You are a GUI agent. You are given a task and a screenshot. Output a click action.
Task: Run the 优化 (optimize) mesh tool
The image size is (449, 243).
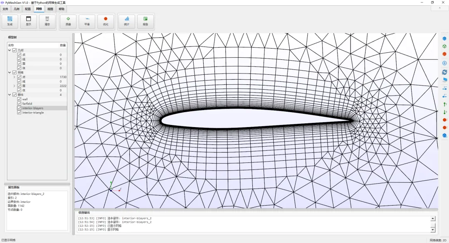pos(106,21)
